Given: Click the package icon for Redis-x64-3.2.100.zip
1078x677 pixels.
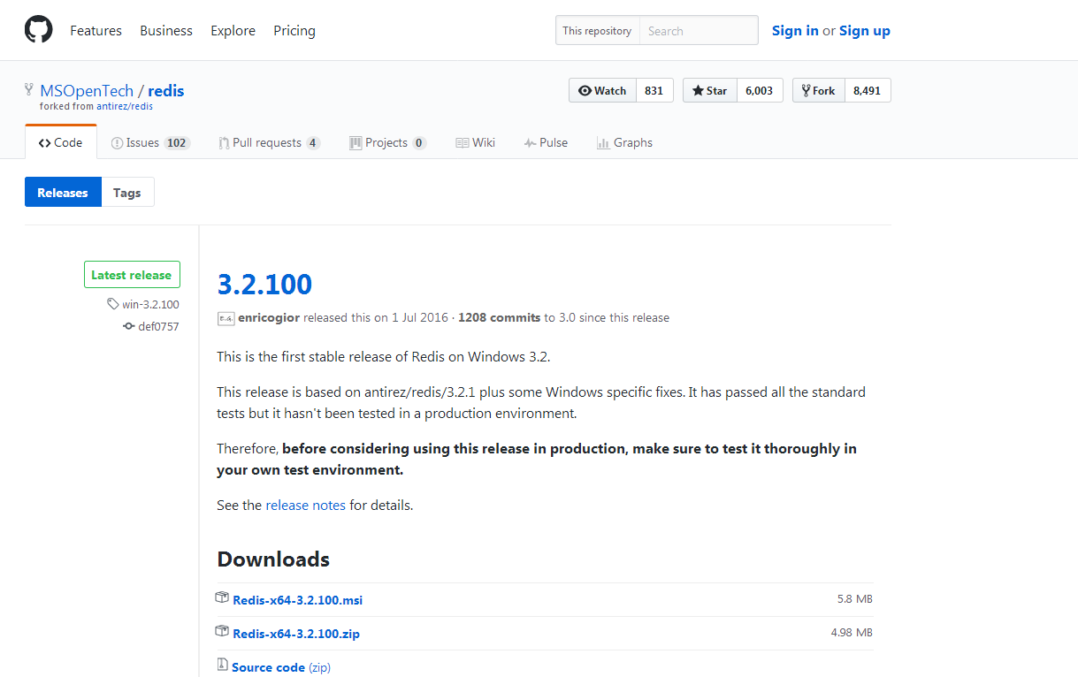Looking at the screenshot, I should pyautogui.click(x=222, y=631).
